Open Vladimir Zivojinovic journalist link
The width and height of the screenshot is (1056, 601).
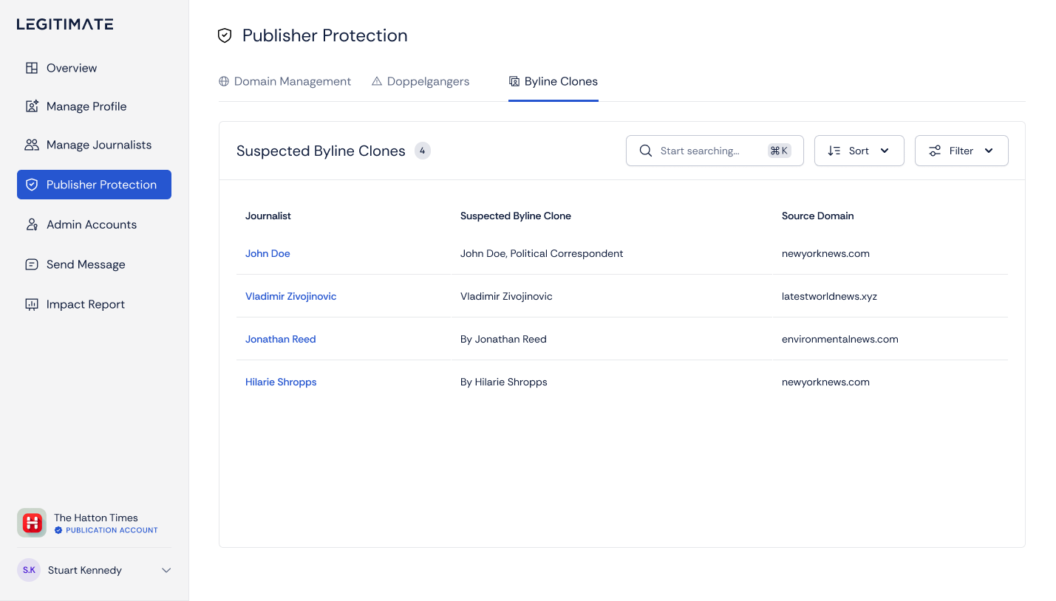click(x=290, y=296)
